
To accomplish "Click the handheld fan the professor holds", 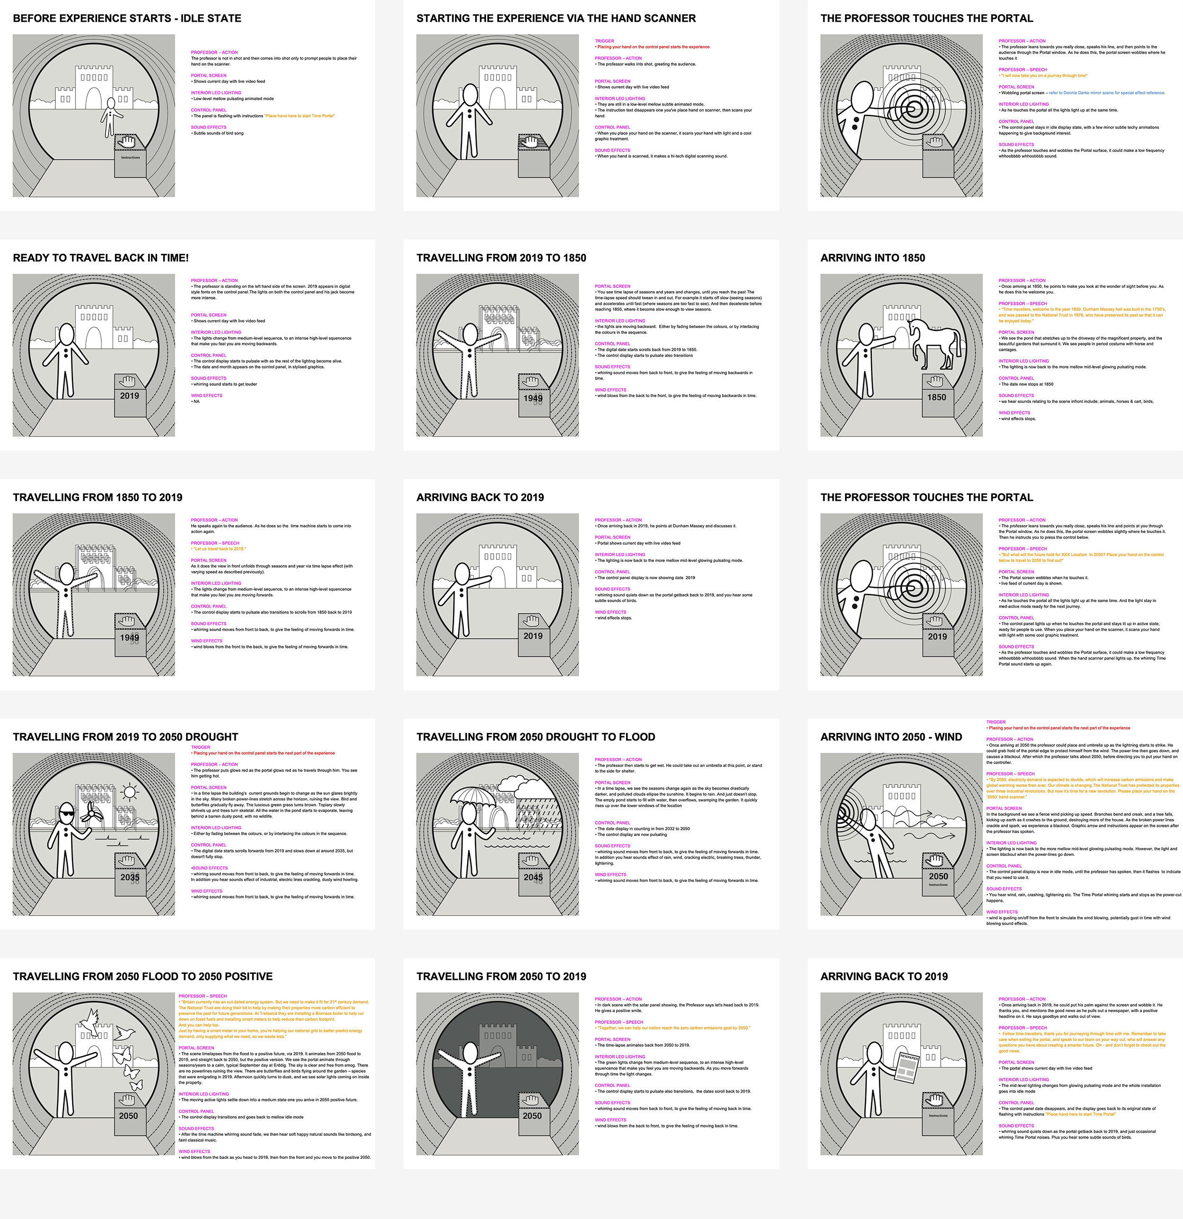I will point(91,813).
